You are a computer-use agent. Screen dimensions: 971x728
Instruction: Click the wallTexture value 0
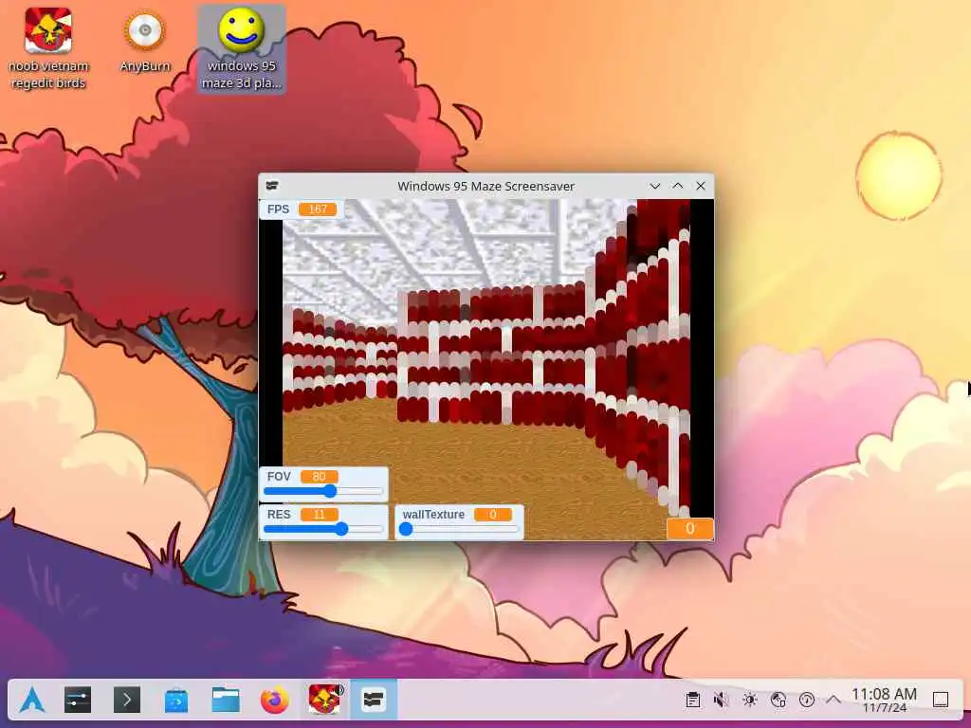(493, 515)
